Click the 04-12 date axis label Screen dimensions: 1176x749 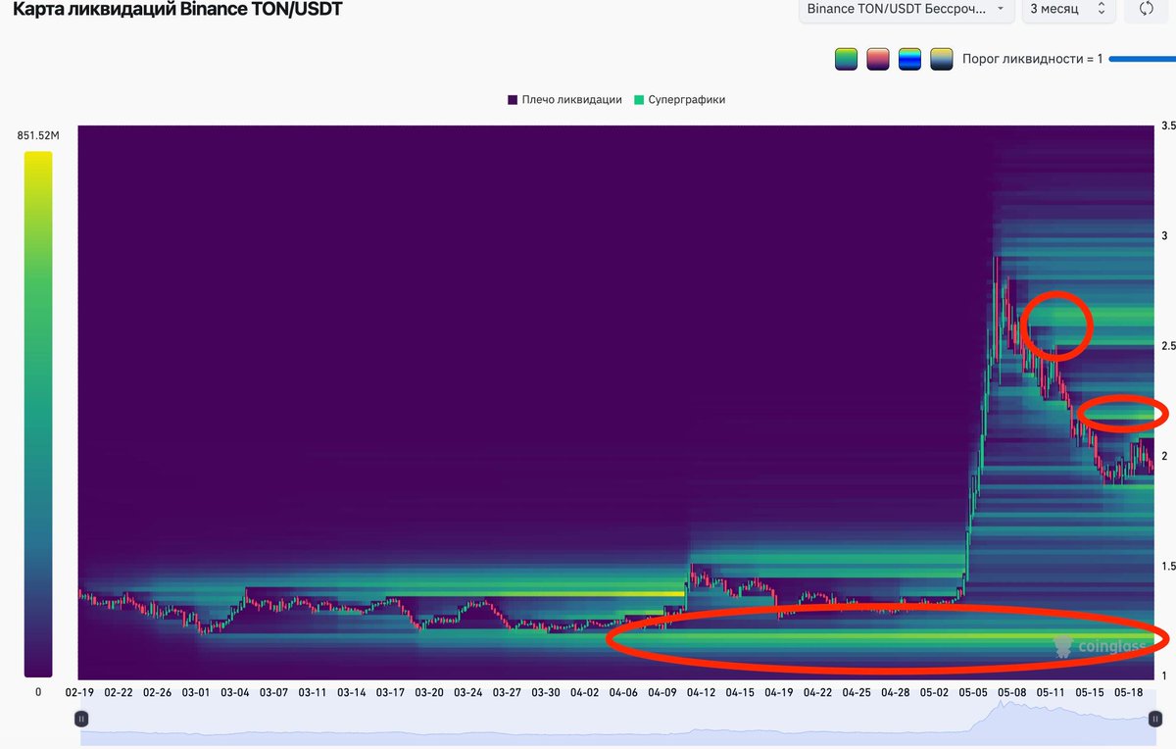point(701,692)
